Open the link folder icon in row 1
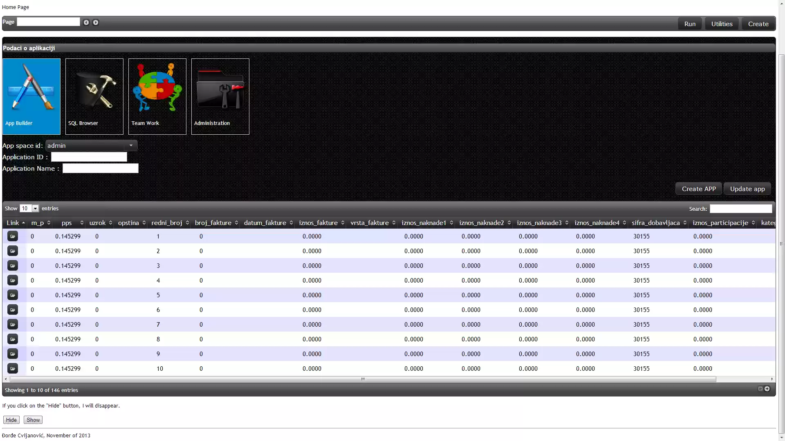 (13, 236)
